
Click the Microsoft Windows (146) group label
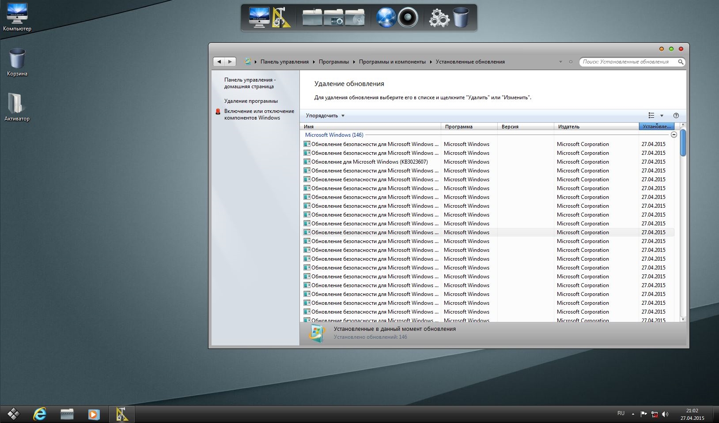point(334,135)
